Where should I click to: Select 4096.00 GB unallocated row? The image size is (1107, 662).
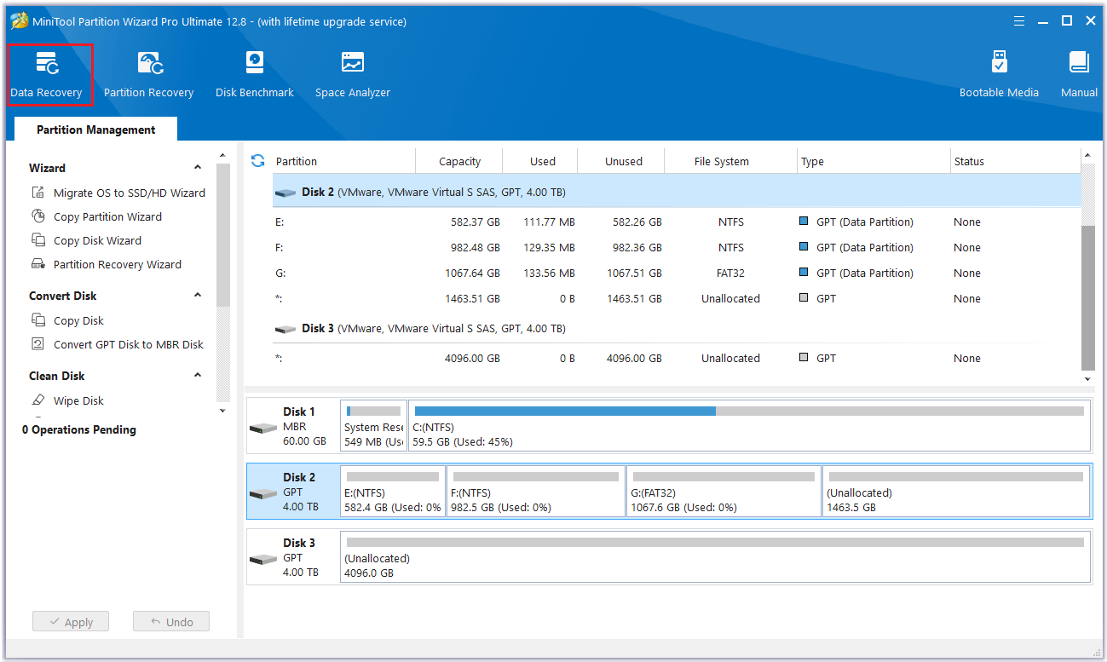(677, 358)
